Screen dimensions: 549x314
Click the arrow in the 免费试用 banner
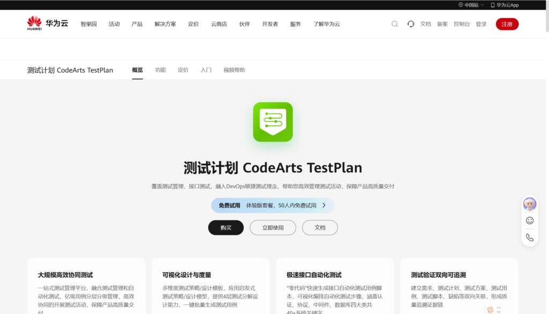[x=324, y=205]
